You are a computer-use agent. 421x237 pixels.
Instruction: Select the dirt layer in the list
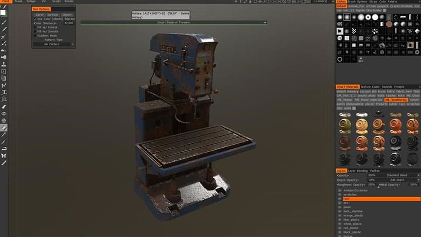(346, 203)
